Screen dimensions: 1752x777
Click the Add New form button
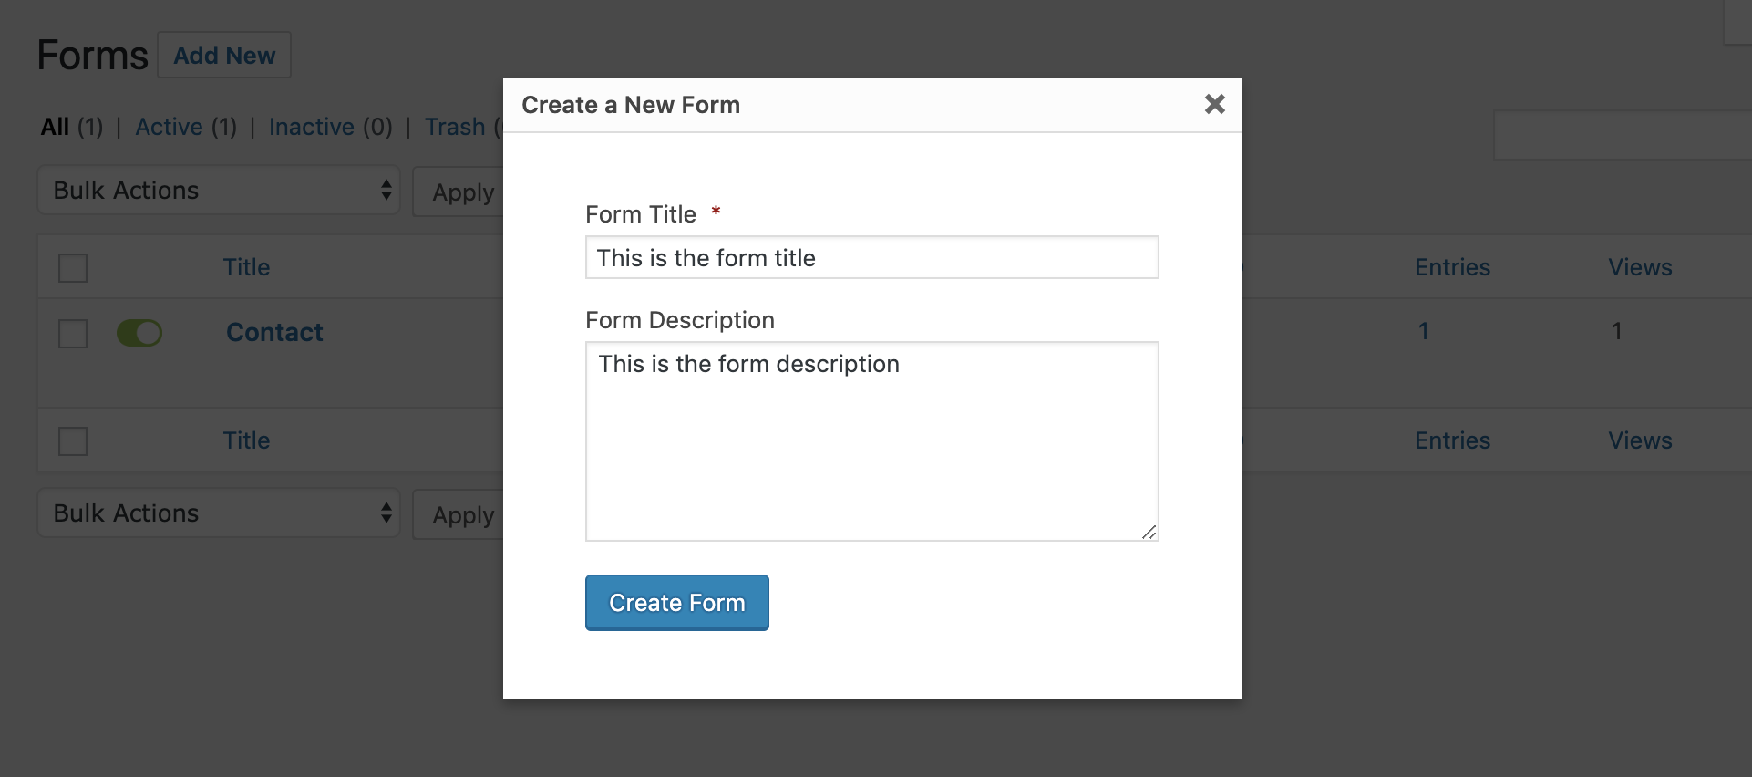[224, 56]
